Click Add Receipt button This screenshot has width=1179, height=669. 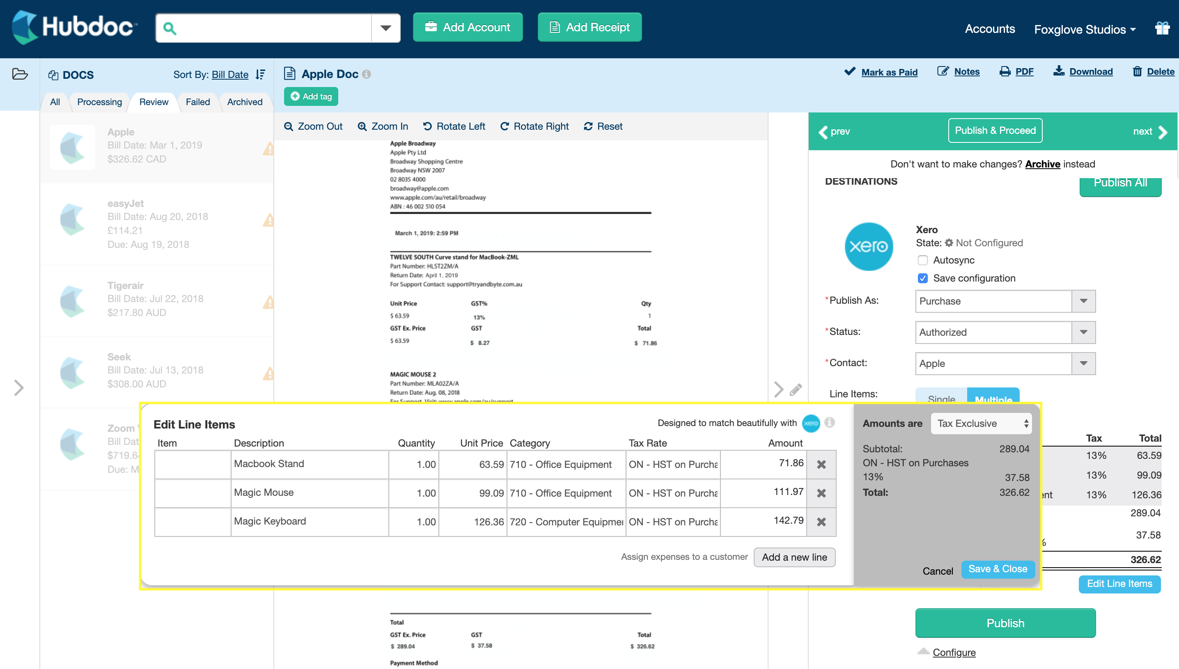click(589, 27)
